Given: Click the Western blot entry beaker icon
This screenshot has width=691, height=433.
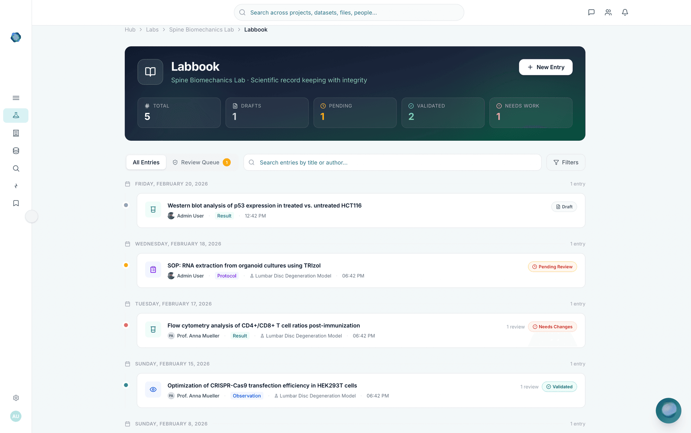Looking at the screenshot, I should [x=153, y=209].
